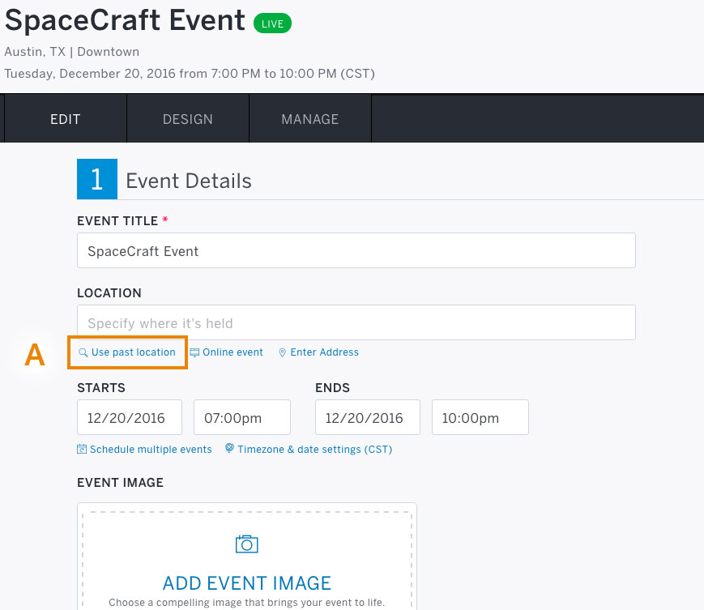Click the globe icon next to Timezone settings

tap(229, 448)
